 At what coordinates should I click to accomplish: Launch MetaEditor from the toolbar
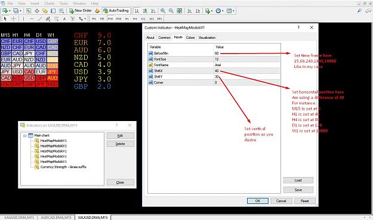click(x=97, y=11)
